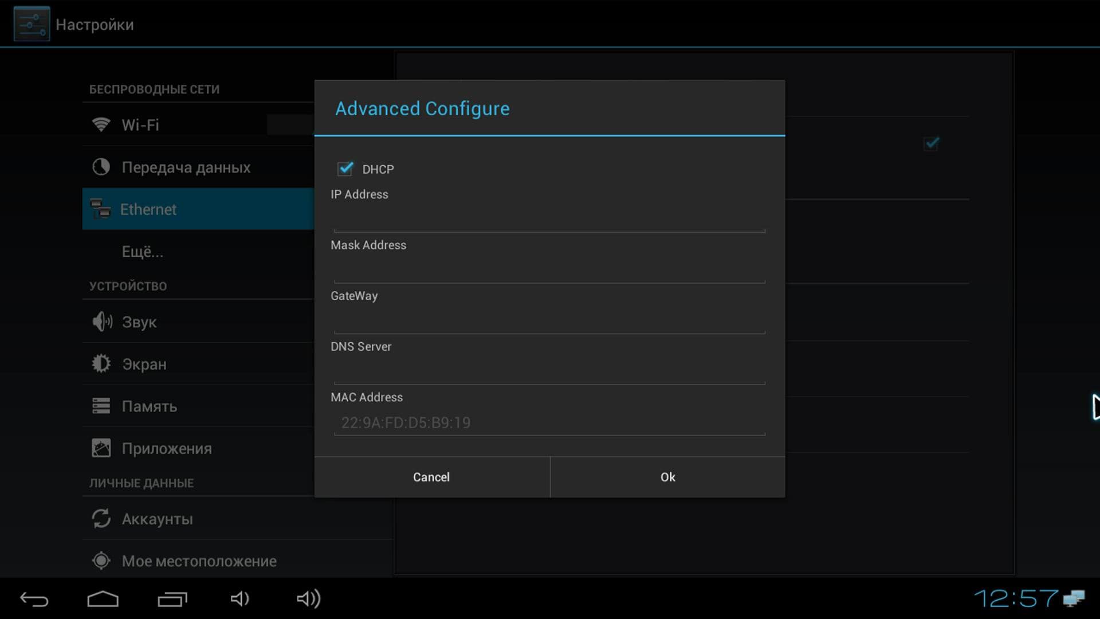Tap the Back navigation arrow icon
This screenshot has height=619, width=1100.
coord(34,600)
